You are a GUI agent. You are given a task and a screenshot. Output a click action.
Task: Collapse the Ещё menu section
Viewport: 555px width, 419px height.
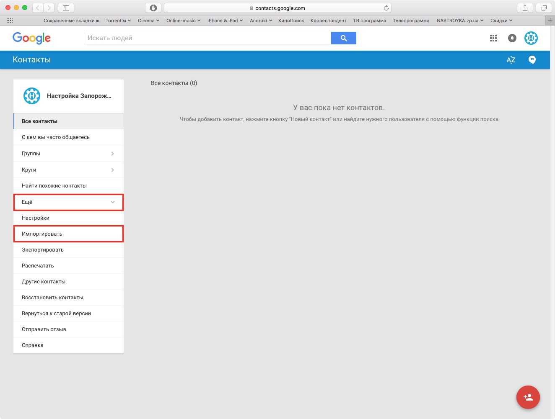point(68,202)
